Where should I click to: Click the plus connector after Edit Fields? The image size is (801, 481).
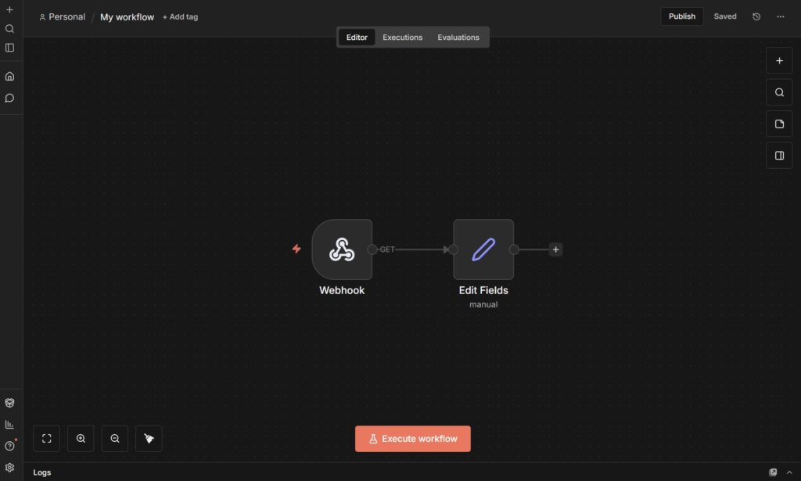(555, 249)
